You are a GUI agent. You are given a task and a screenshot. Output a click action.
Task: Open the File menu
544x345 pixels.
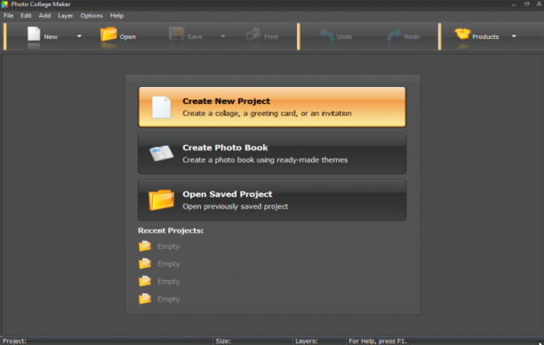(x=8, y=16)
